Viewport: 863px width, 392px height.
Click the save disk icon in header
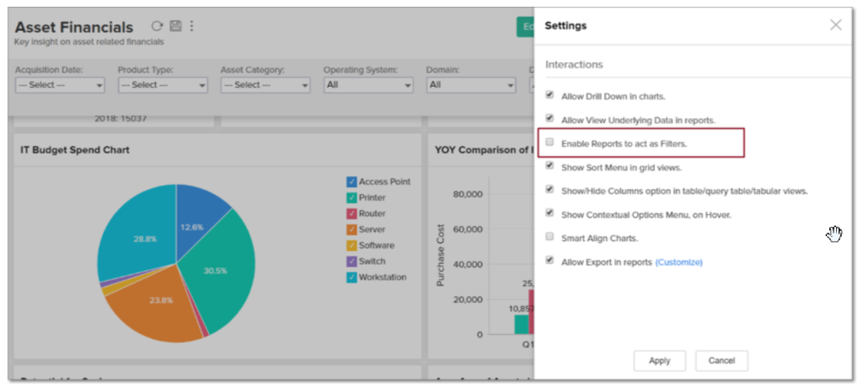click(x=175, y=27)
